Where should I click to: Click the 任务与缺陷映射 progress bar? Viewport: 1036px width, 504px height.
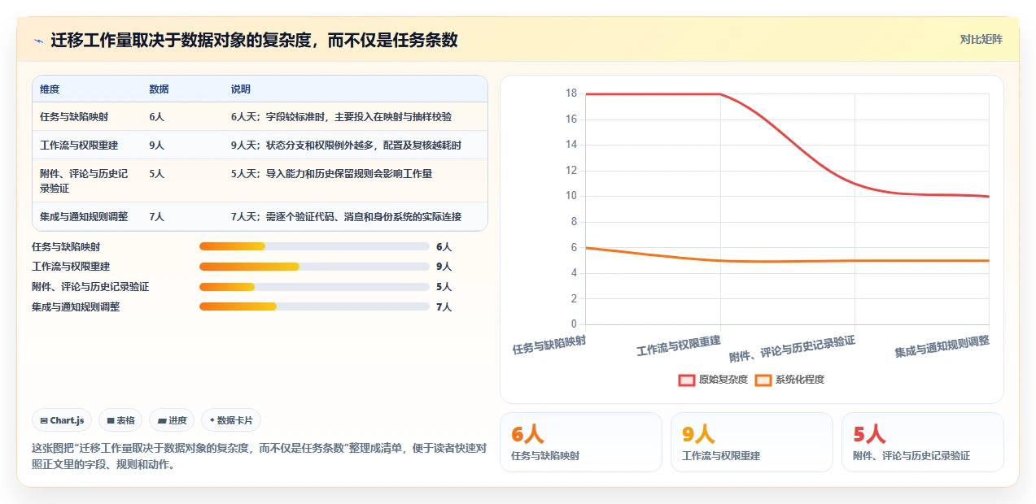pos(314,246)
